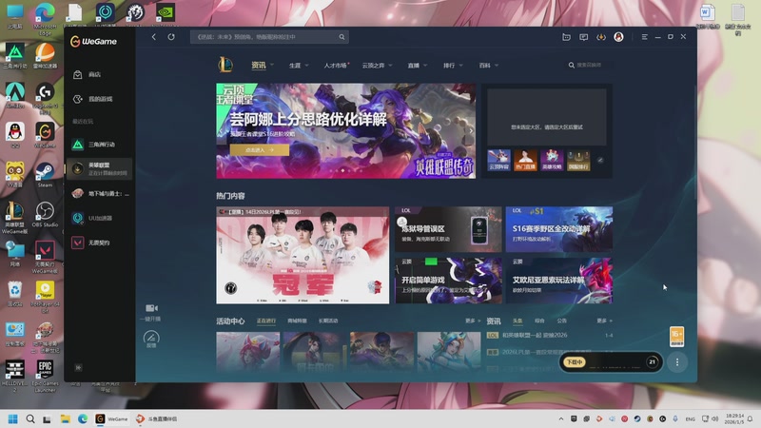This screenshot has height=428, width=761.
Task: Open the 直播 tab
Action: coord(413,65)
